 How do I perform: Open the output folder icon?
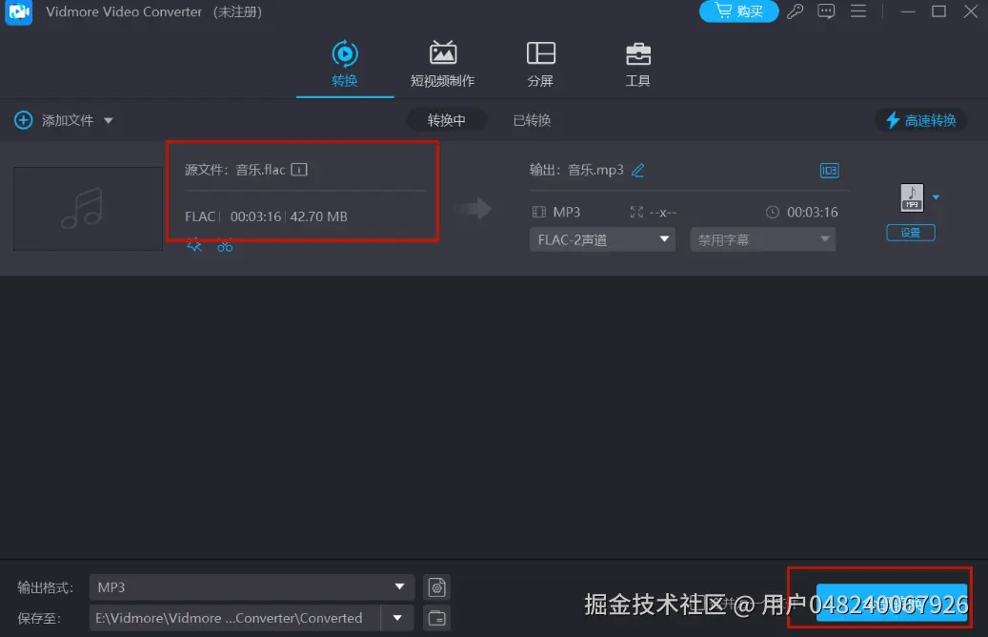436,618
